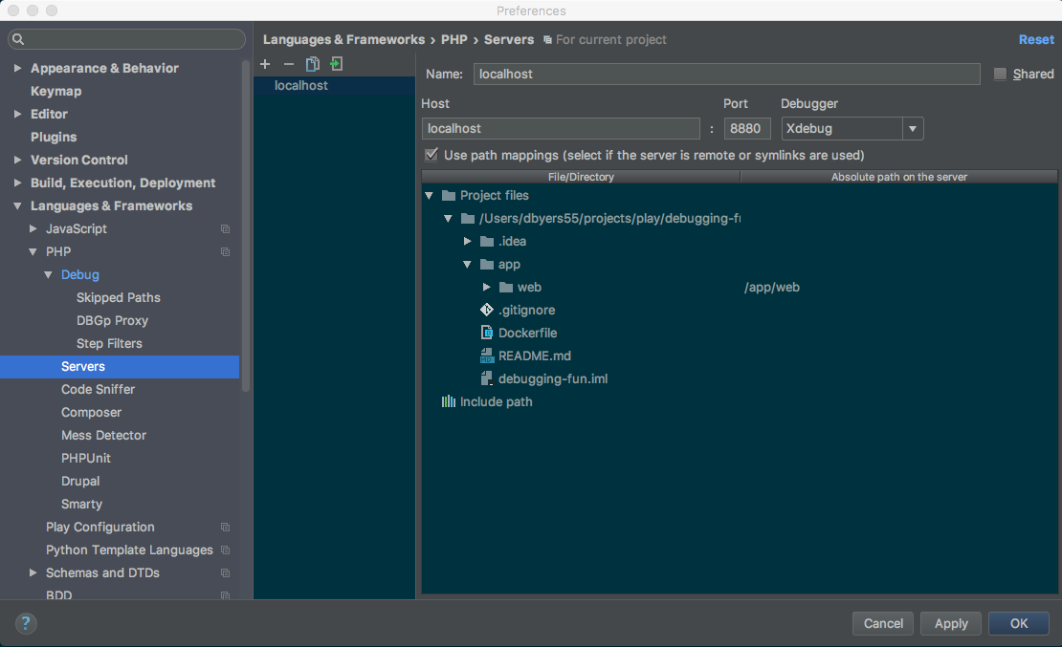Screen dimensions: 1062x647
Task: Click inside the preferences search field
Action: 126,38
